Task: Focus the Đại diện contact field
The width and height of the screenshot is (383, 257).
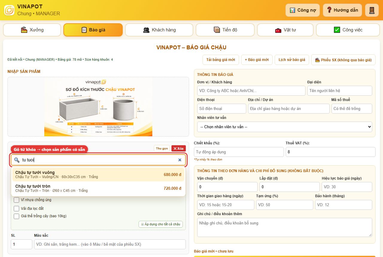Action: click(340, 91)
